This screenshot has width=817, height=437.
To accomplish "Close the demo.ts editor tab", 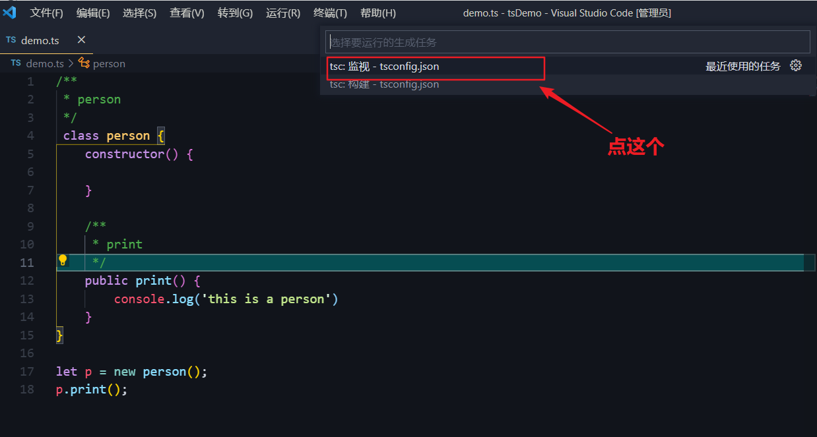I will pos(81,40).
